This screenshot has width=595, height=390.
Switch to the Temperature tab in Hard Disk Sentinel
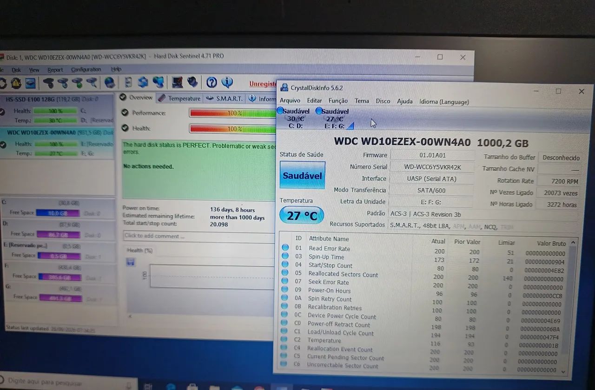(179, 98)
